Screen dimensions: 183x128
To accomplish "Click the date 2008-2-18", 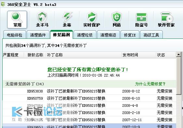I will point(131,113).
